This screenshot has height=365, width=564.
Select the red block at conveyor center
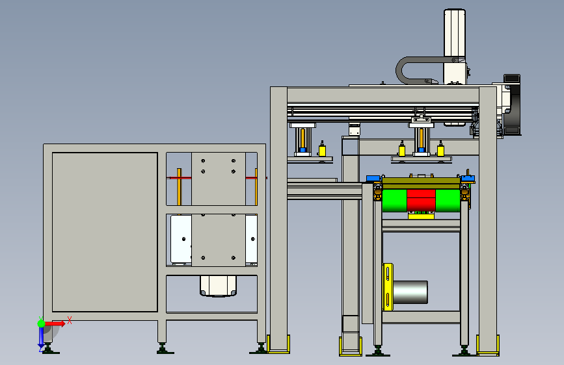tap(421, 200)
